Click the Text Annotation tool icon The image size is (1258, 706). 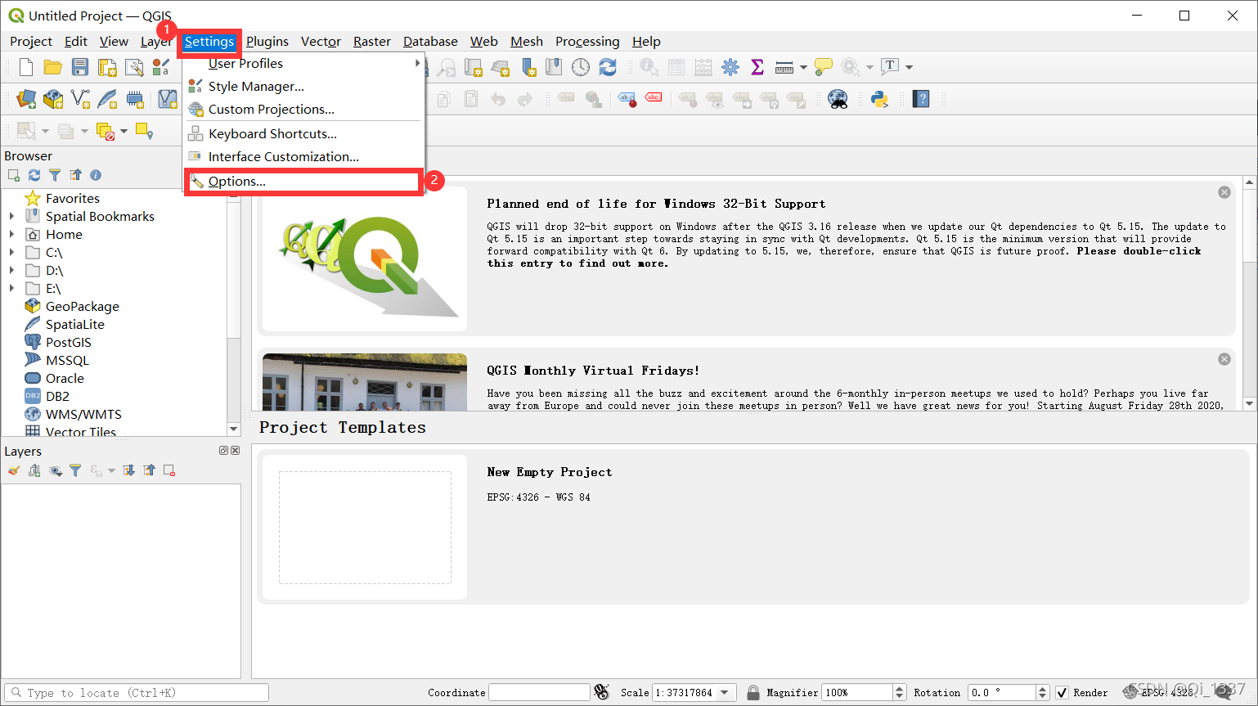click(890, 67)
